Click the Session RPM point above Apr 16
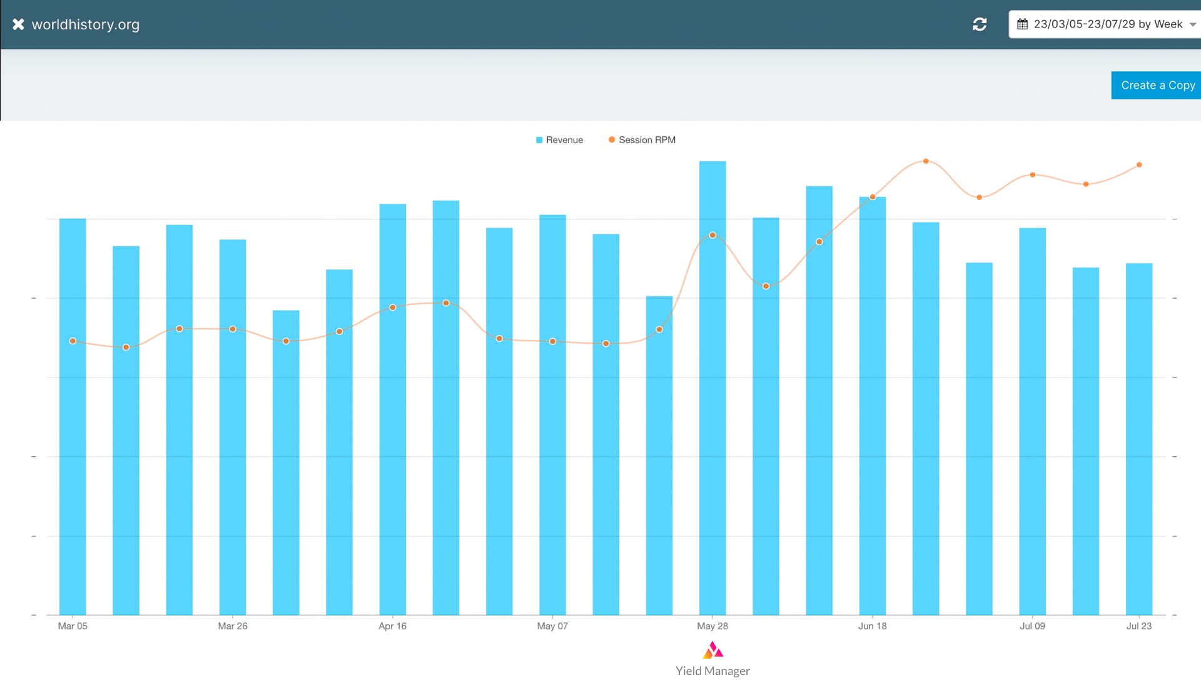Viewport: 1201px width, 690px height. click(393, 307)
